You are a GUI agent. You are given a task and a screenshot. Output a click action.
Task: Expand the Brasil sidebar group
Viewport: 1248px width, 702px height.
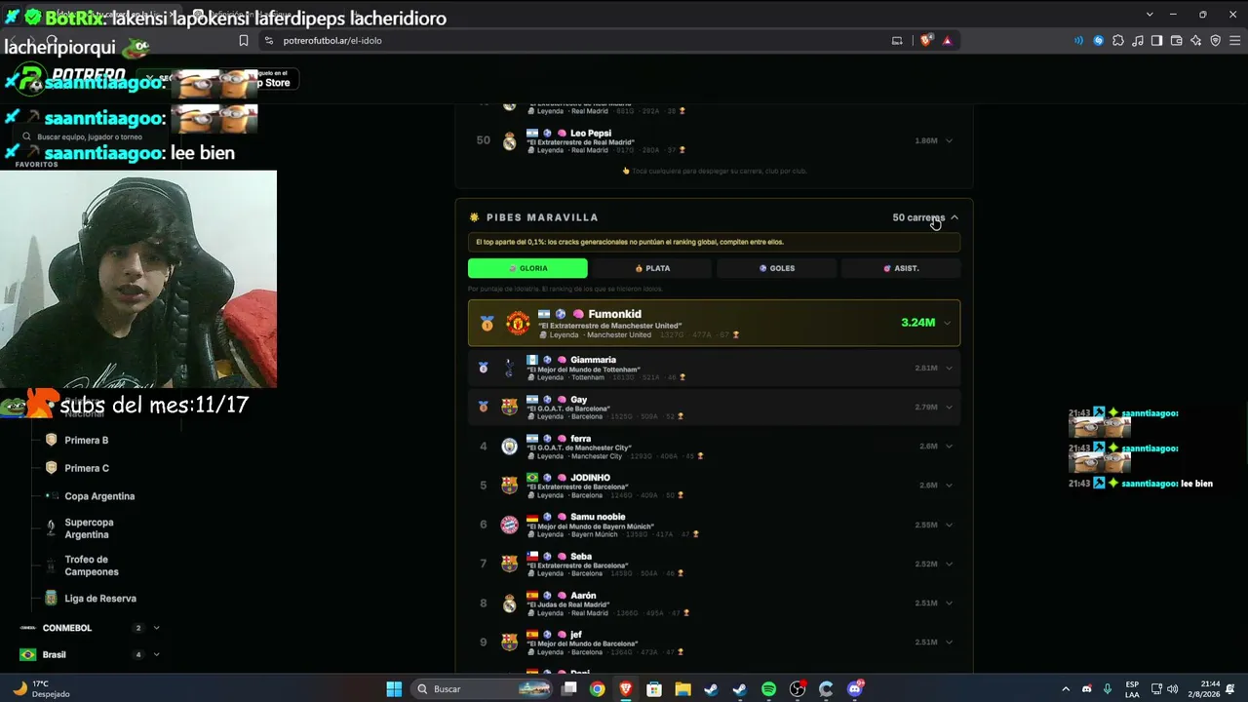coord(156,654)
